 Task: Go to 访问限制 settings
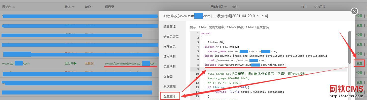tap(169, 56)
